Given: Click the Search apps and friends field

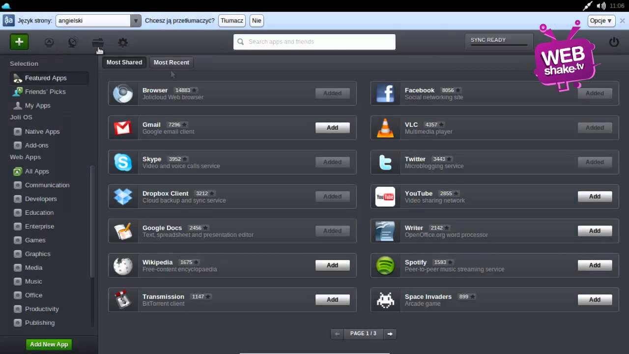Looking at the screenshot, I should [x=314, y=42].
